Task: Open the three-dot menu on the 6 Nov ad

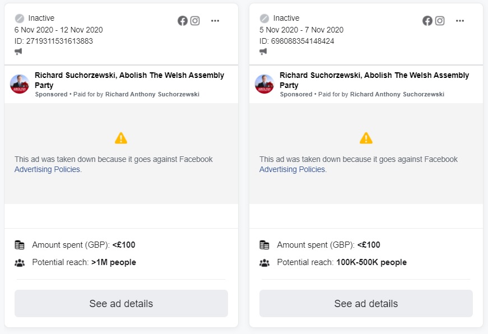Action: coord(215,21)
